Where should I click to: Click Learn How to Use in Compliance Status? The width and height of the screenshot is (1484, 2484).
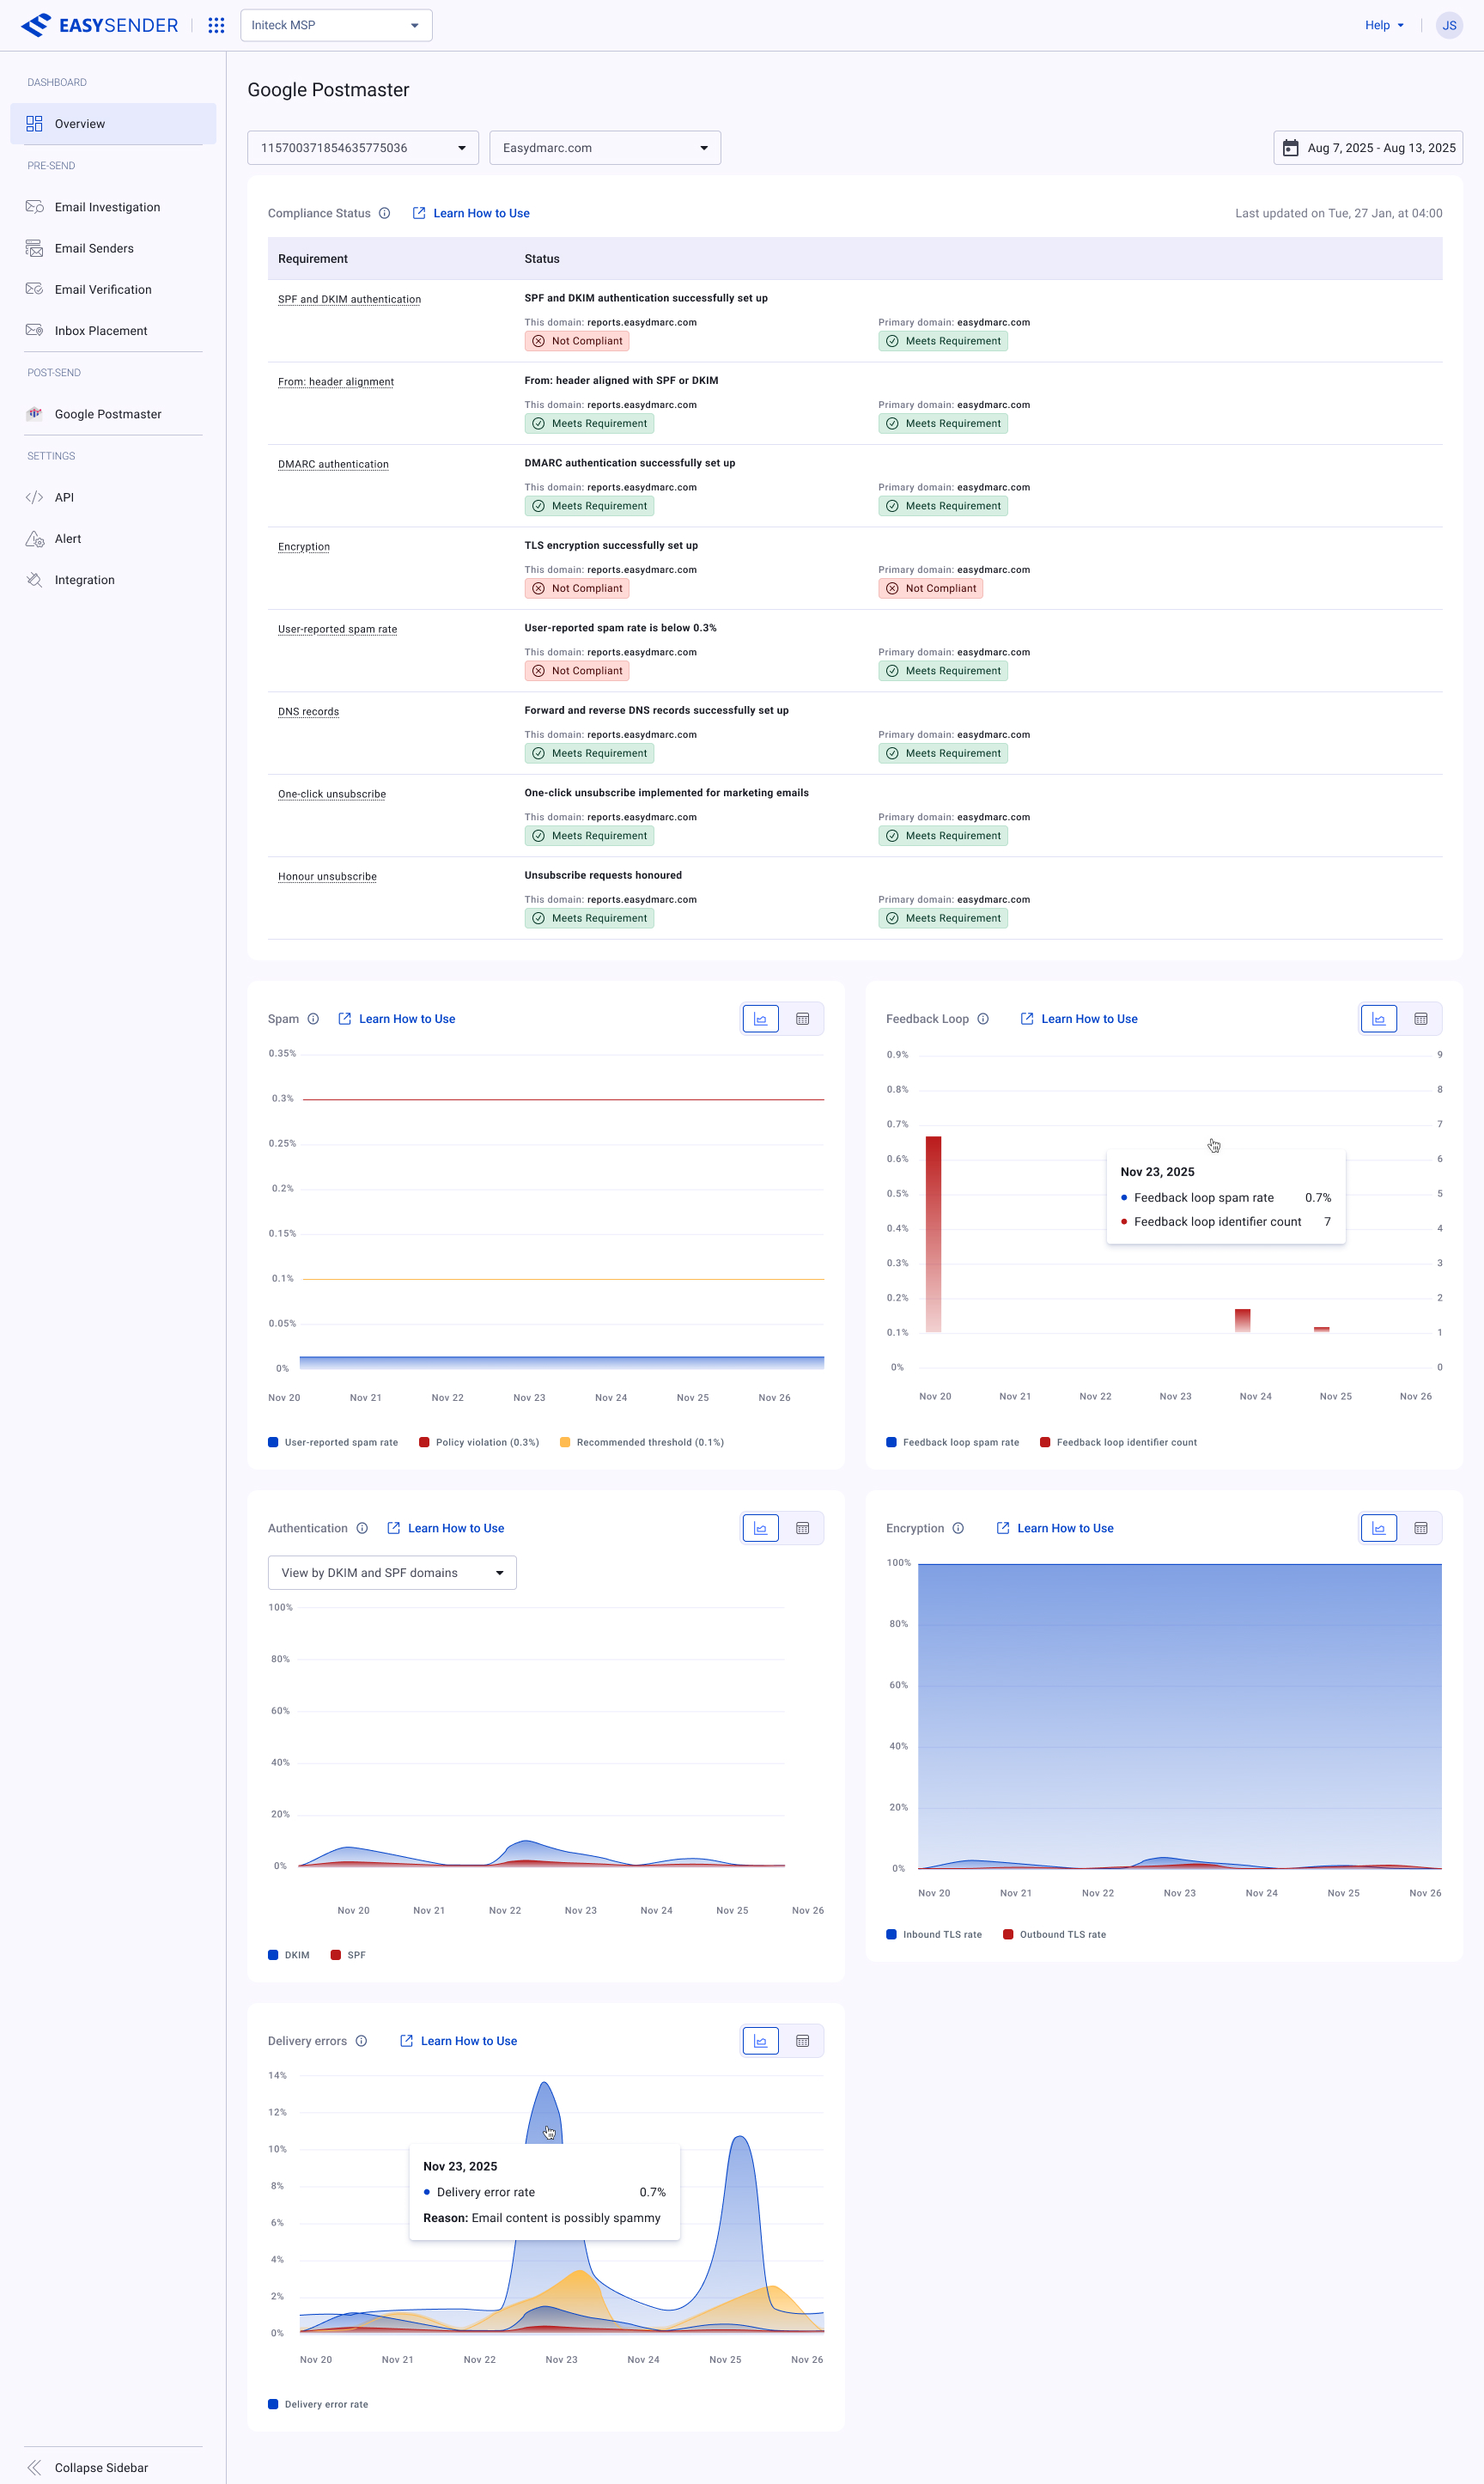481,213
